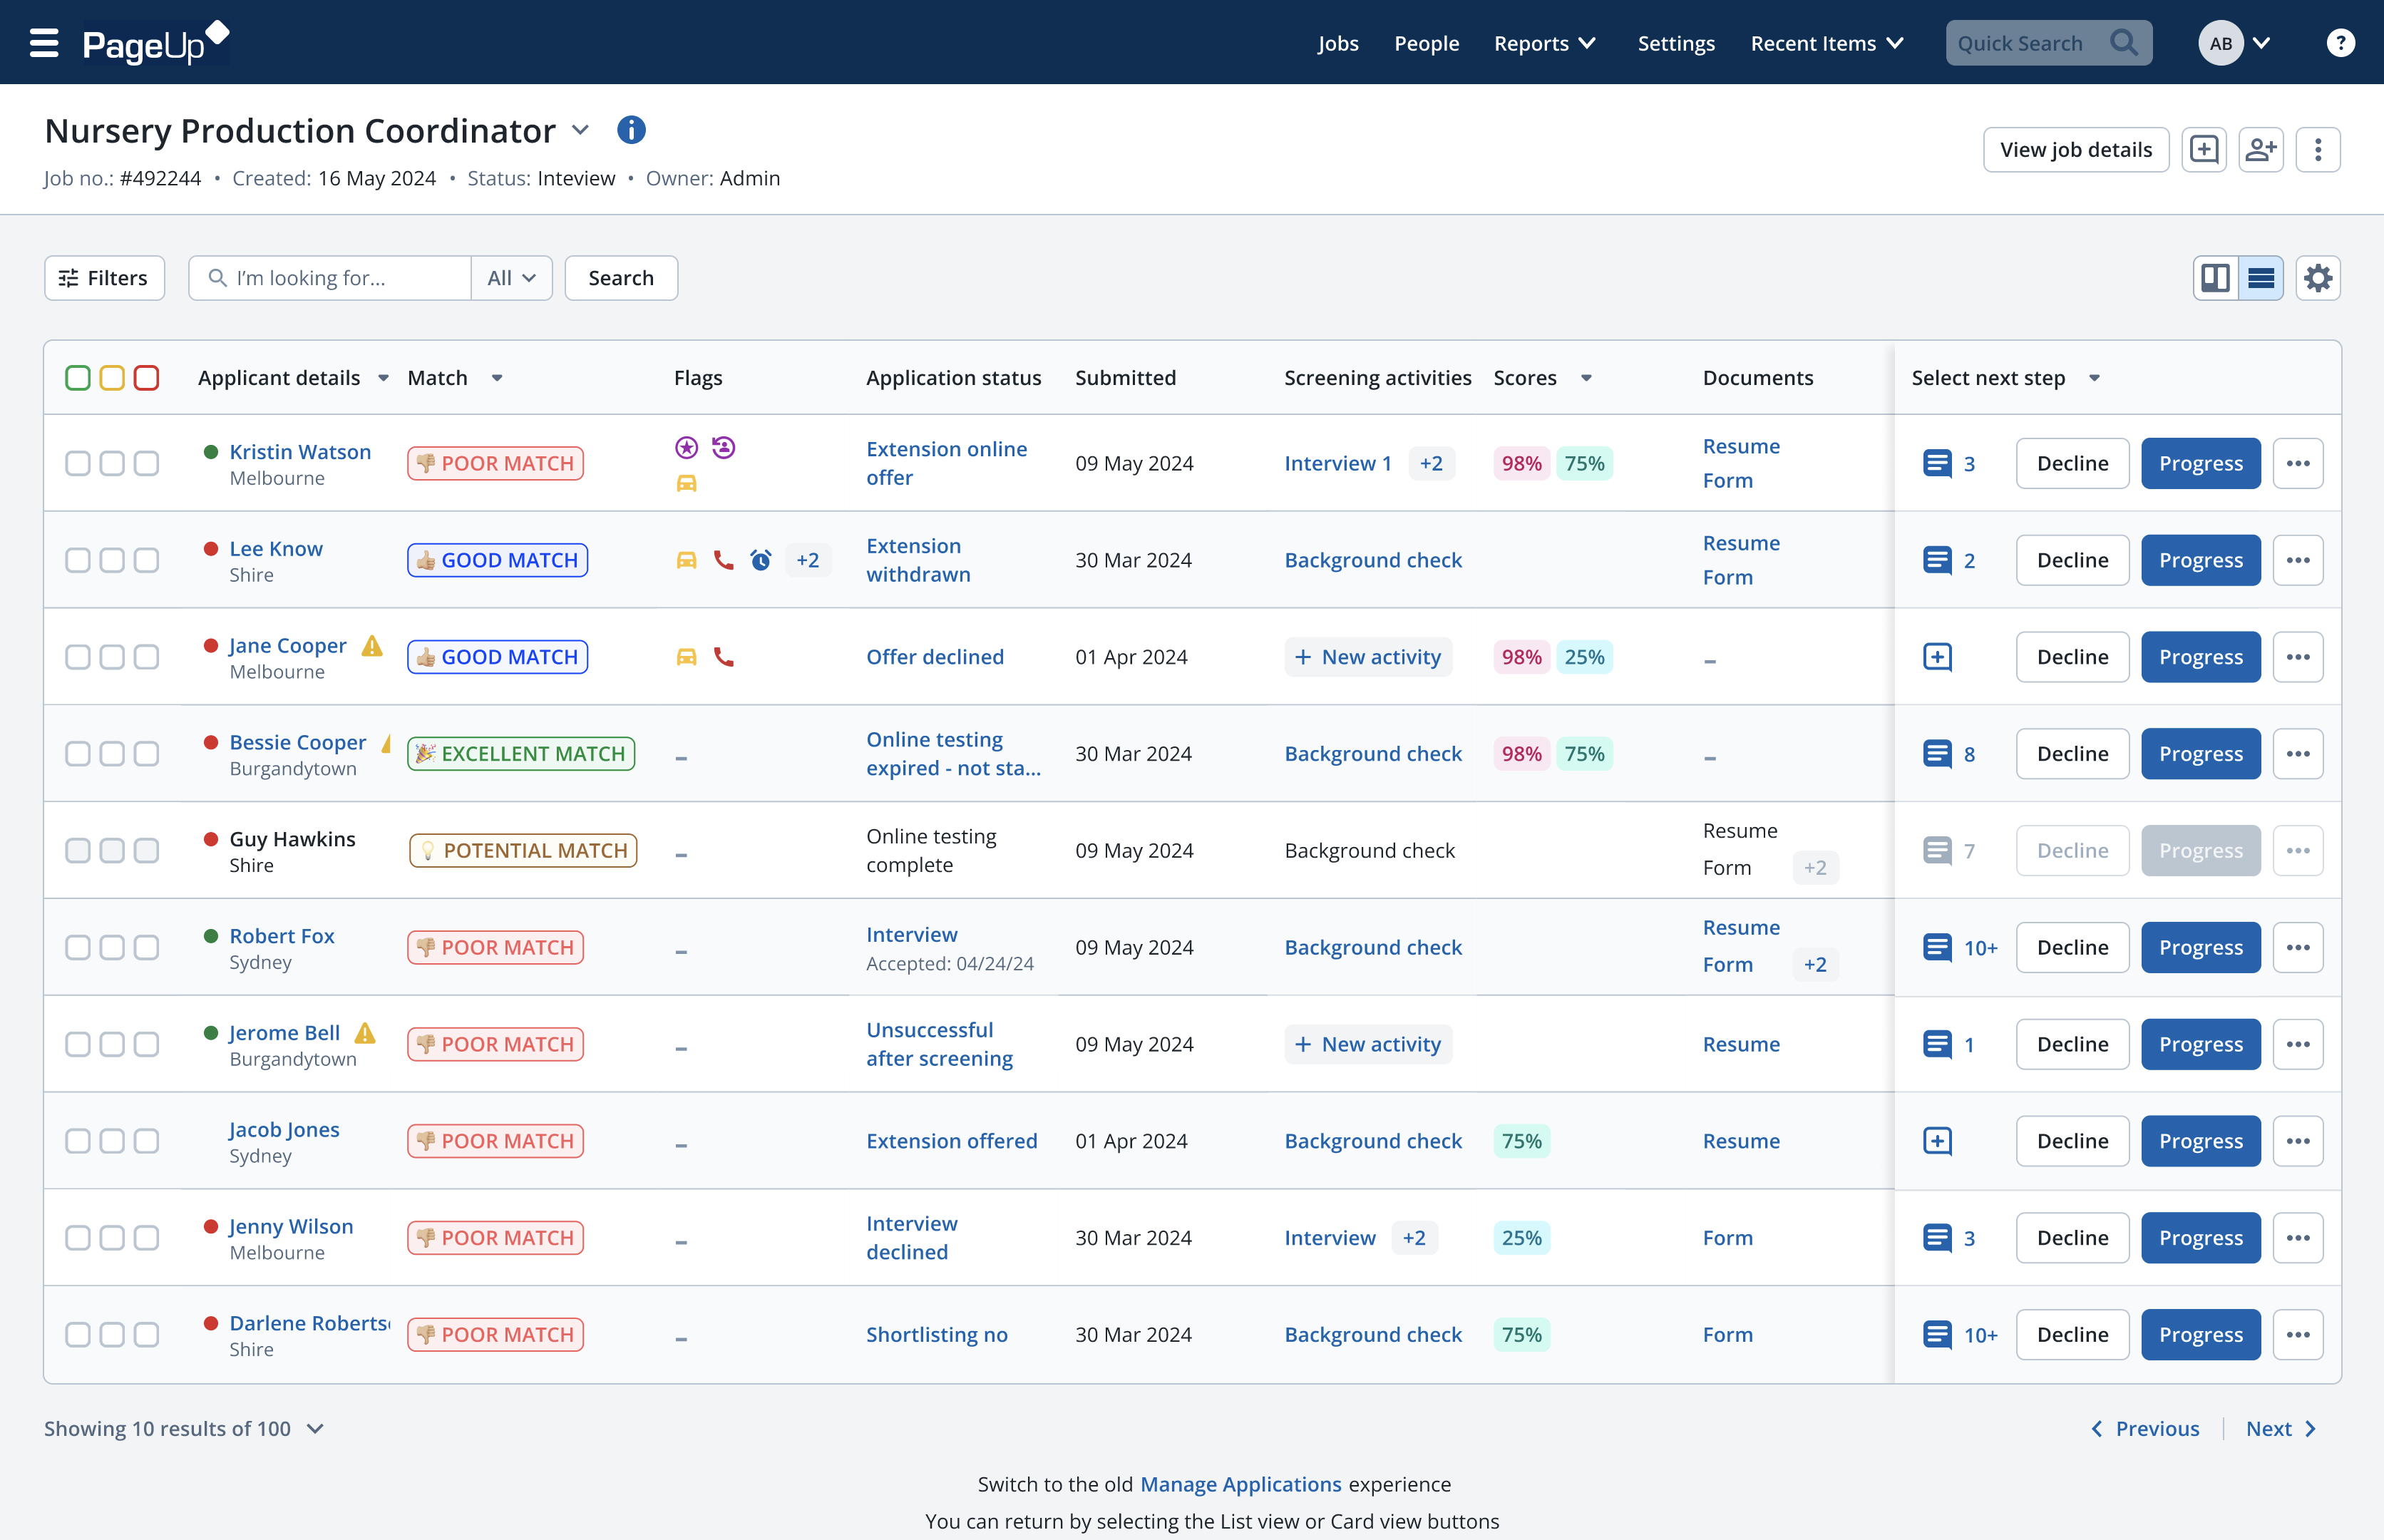Image resolution: width=2384 pixels, height=1540 pixels.
Task: Open the hamburger navigation menu
Action: pos(44,43)
